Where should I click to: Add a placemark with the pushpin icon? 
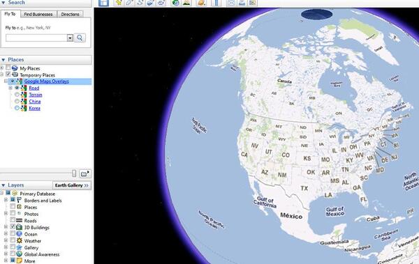(119, 3)
